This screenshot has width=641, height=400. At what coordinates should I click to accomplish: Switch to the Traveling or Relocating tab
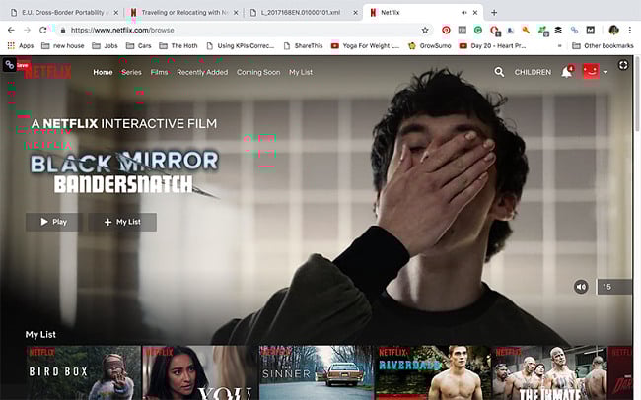coord(183,13)
